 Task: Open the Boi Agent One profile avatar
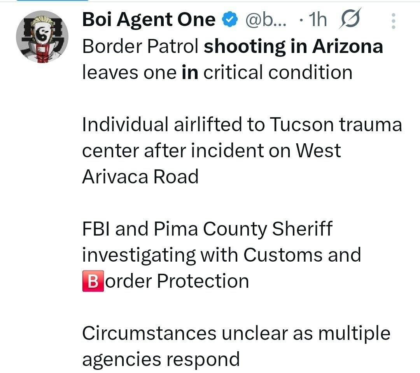(42, 37)
